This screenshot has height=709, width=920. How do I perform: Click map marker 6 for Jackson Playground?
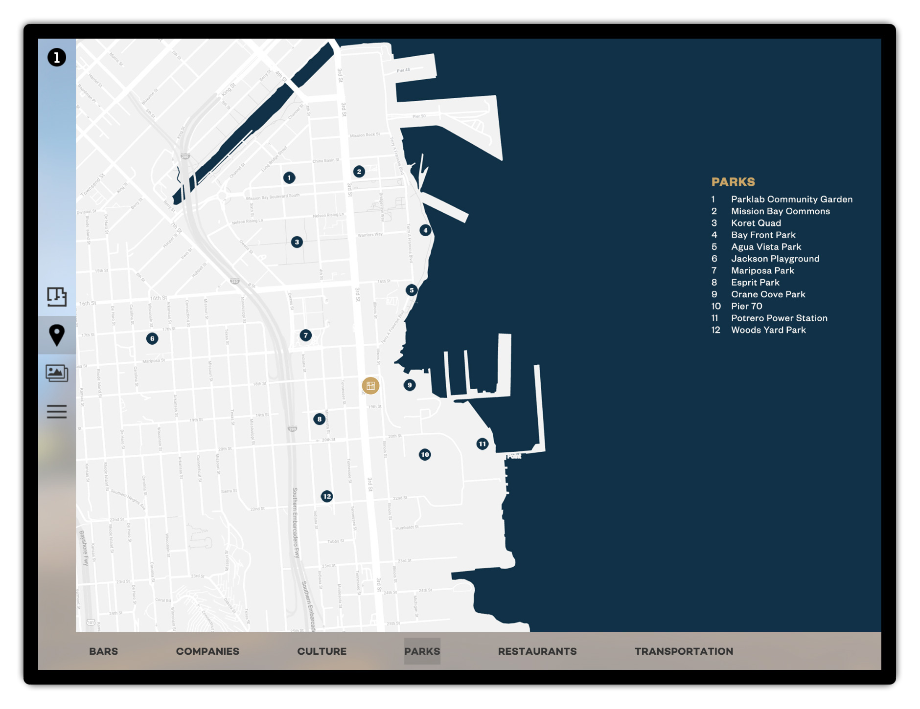tap(152, 338)
